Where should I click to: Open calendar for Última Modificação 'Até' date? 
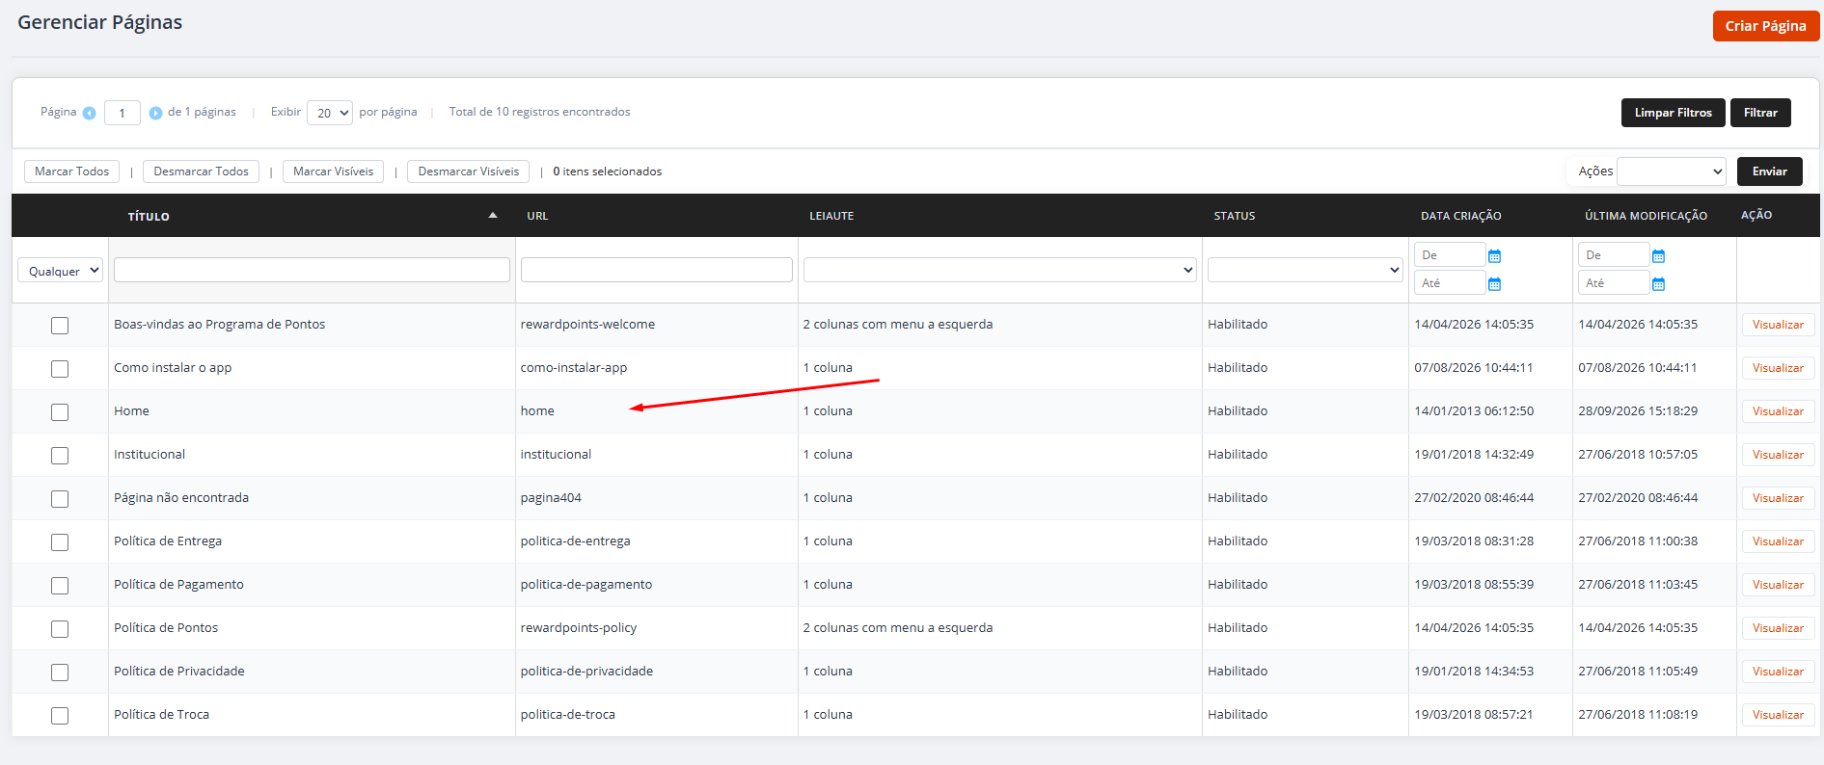pyautogui.click(x=1658, y=284)
